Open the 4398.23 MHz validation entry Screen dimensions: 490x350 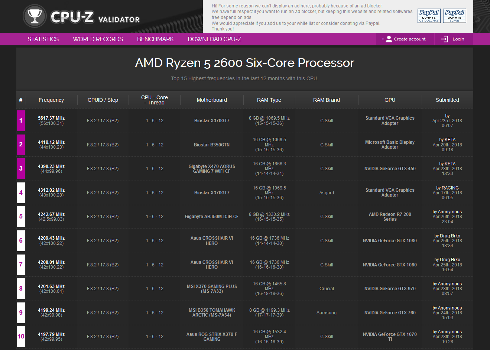click(x=51, y=166)
